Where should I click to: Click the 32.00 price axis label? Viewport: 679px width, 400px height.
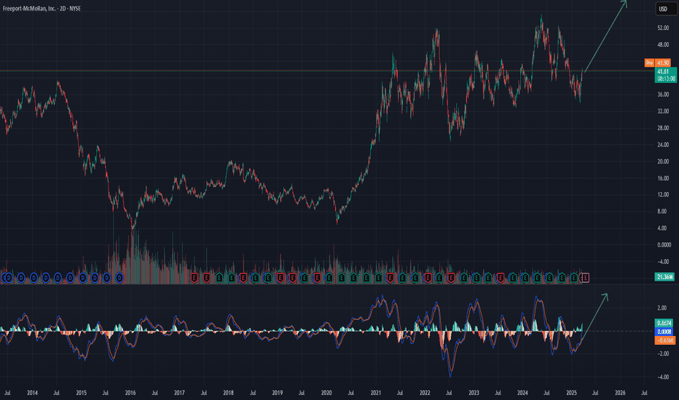tap(663, 111)
